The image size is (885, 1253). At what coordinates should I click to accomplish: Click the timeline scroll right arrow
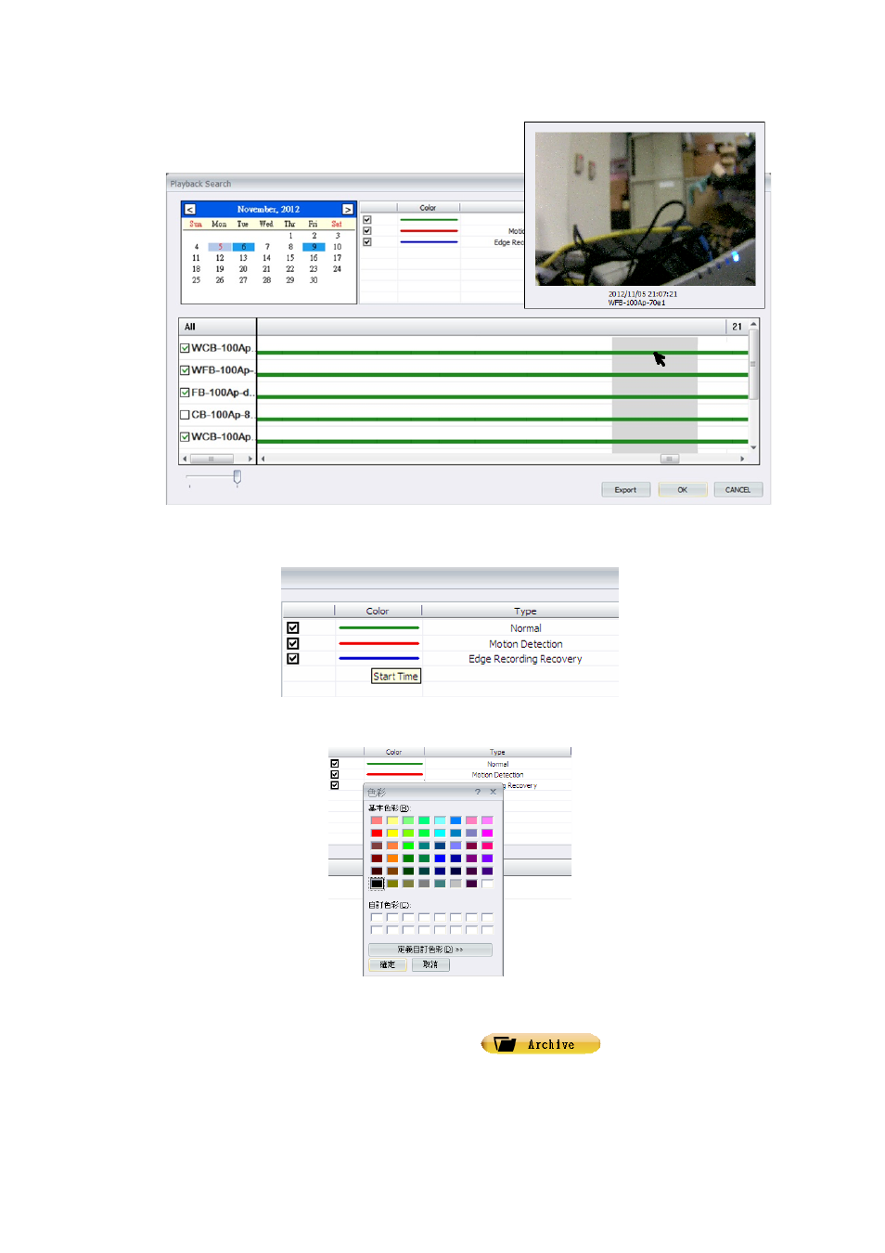tap(742, 459)
